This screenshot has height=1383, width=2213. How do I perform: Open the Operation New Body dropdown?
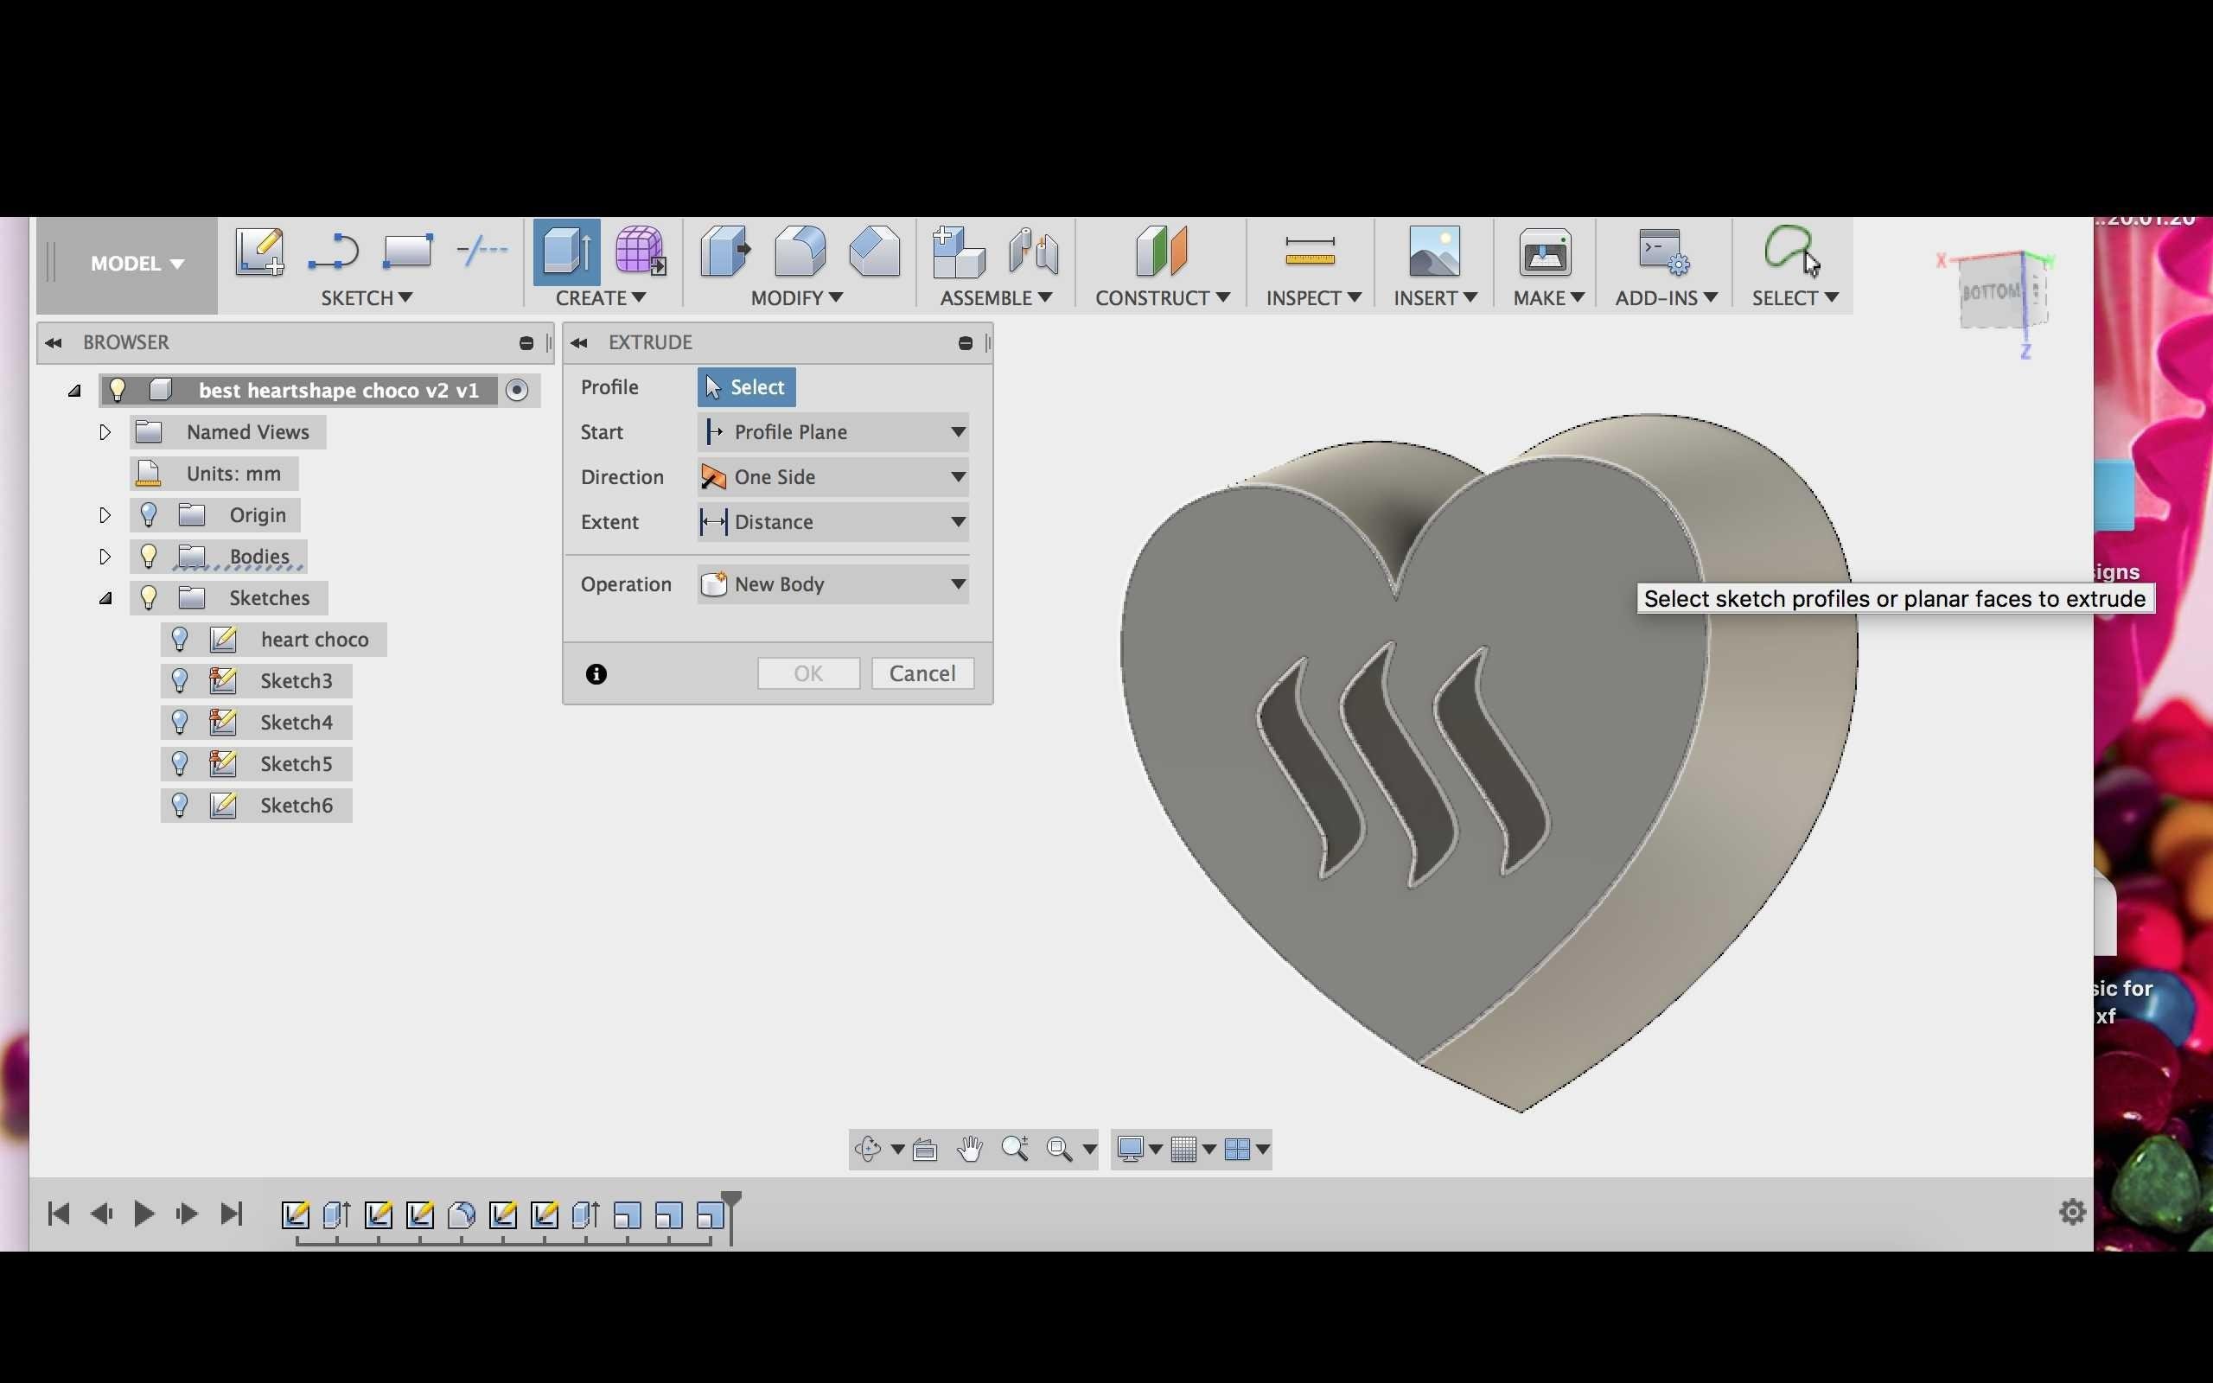(833, 583)
